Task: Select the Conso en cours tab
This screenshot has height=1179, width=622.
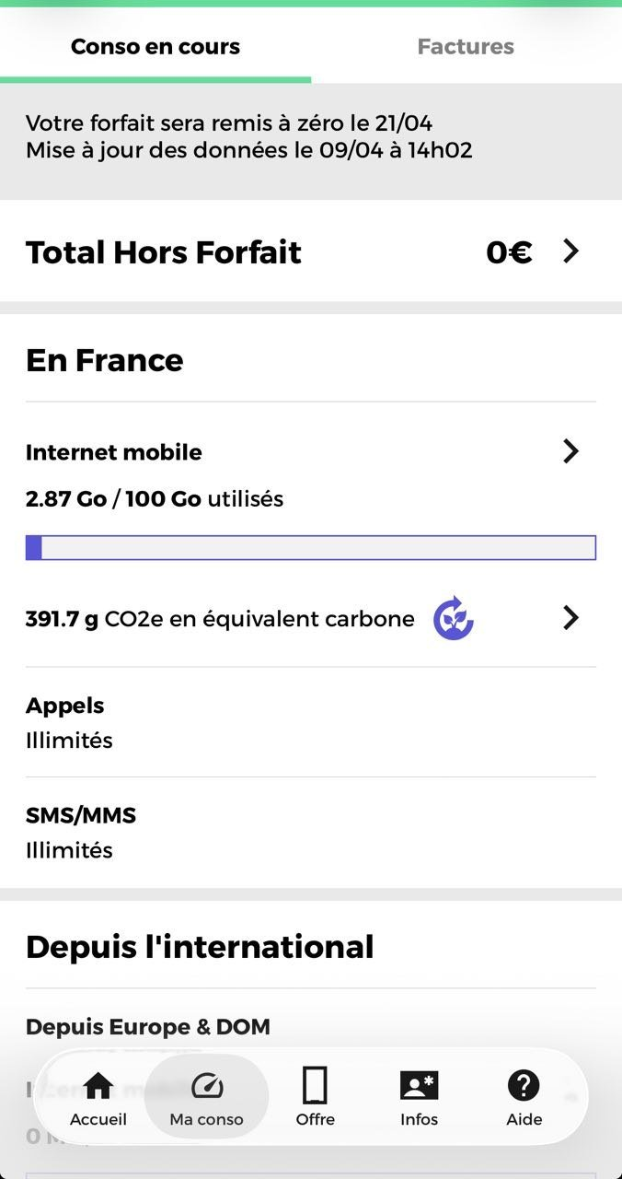Action: [x=155, y=46]
